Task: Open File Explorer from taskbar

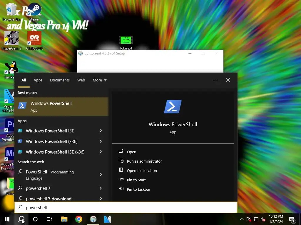Action: coord(64,219)
